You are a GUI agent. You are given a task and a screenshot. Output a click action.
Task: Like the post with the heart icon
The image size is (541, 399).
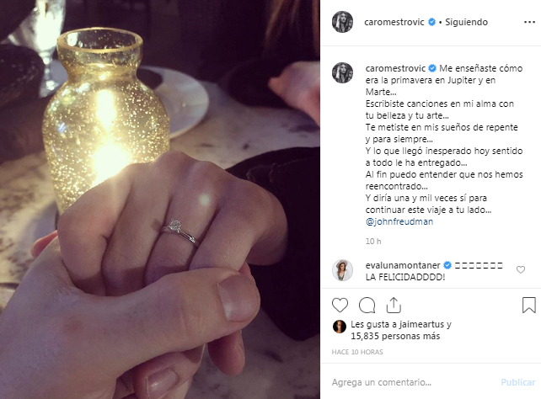click(340, 306)
